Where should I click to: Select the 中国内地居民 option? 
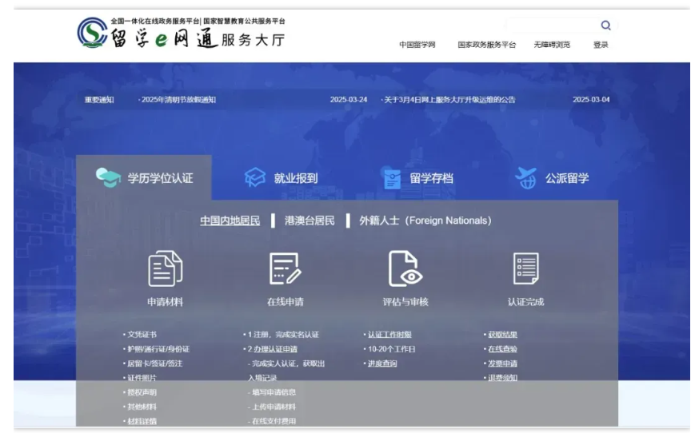(x=230, y=220)
